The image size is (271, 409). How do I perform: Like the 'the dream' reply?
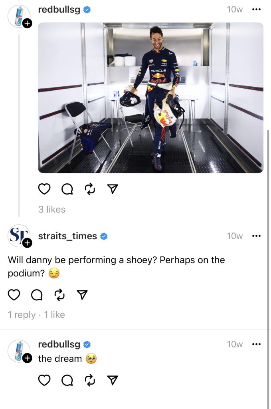(44, 380)
